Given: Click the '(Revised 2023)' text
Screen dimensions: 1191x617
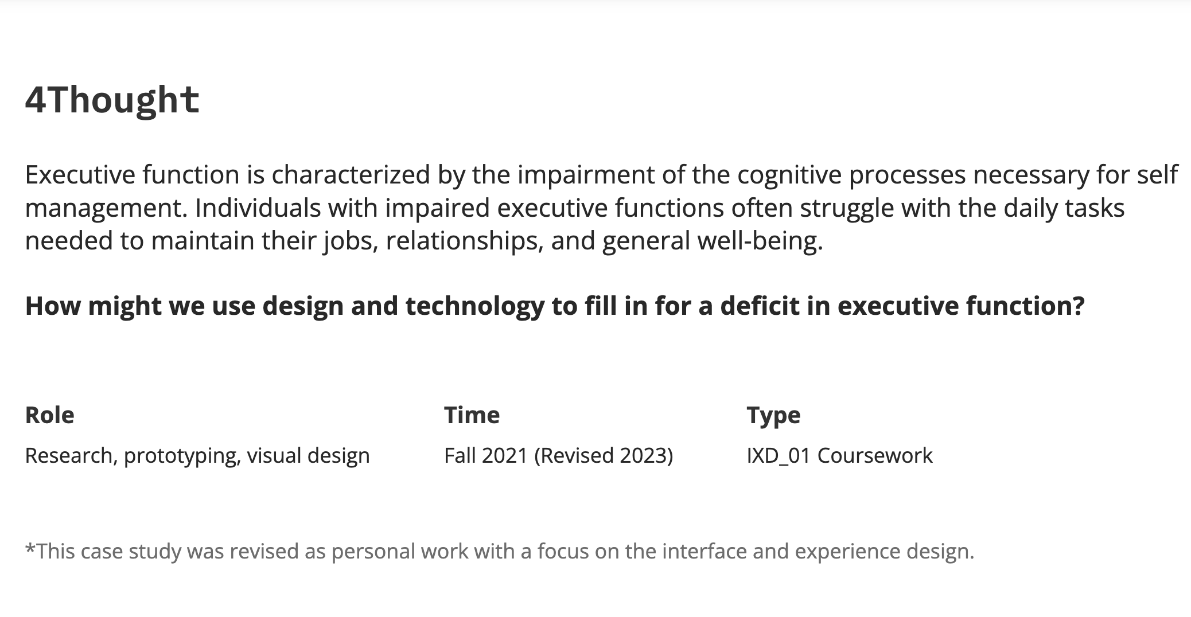Looking at the screenshot, I should [604, 455].
